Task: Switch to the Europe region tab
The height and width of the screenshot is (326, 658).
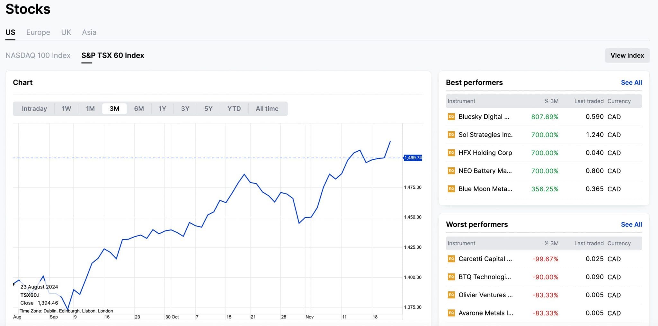Action: coord(38,32)
